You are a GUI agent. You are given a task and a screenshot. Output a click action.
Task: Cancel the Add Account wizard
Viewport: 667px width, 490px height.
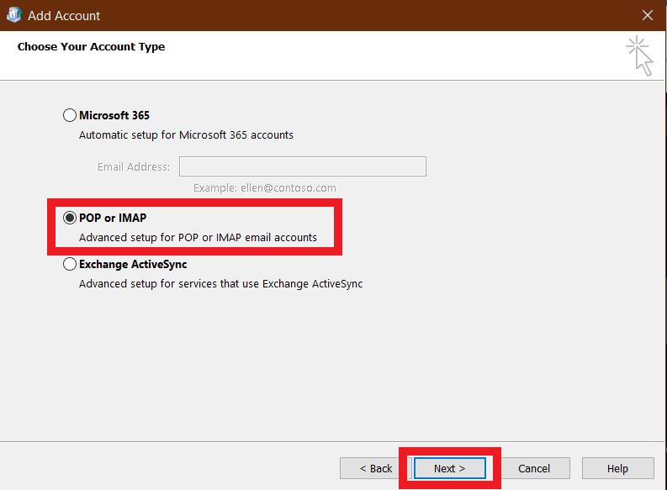coord(534,468)
